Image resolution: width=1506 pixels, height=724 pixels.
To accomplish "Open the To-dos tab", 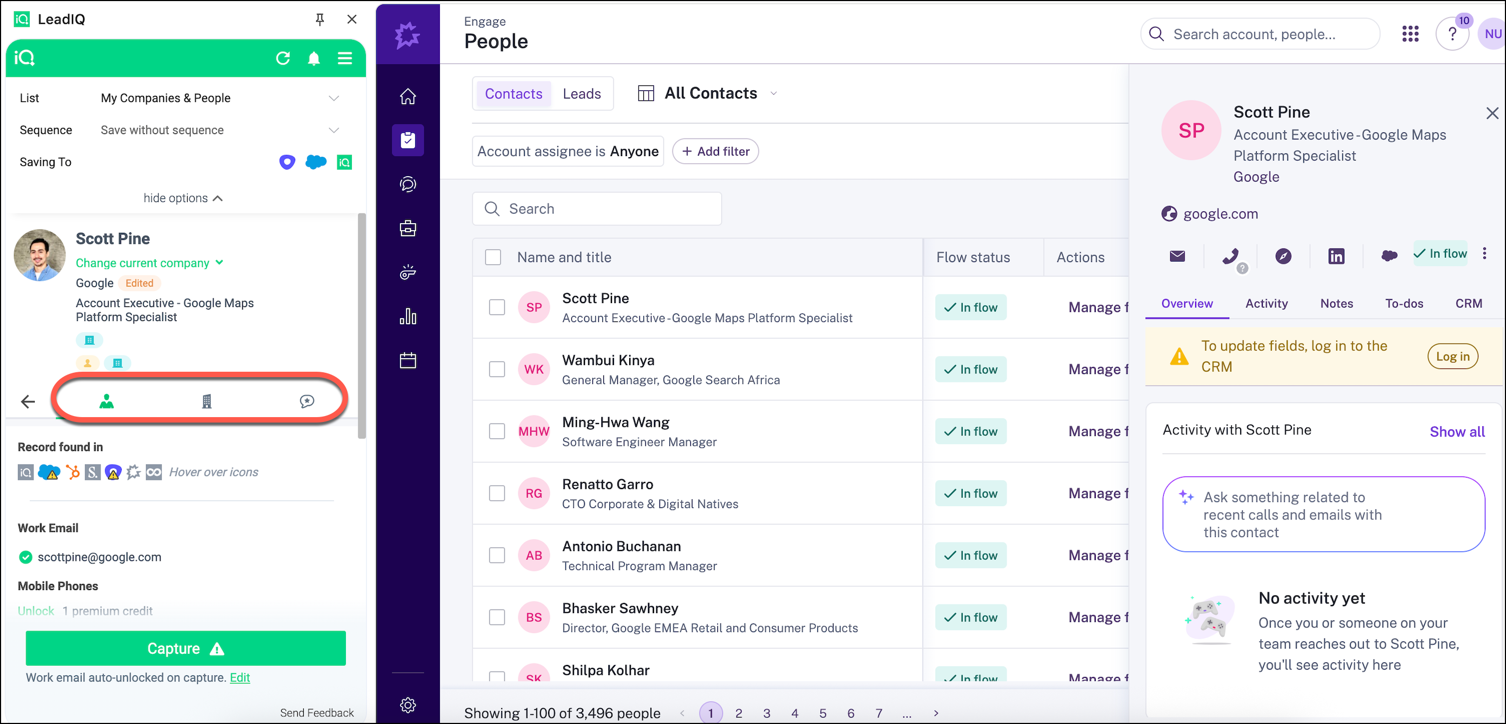I will (1404, 303).
